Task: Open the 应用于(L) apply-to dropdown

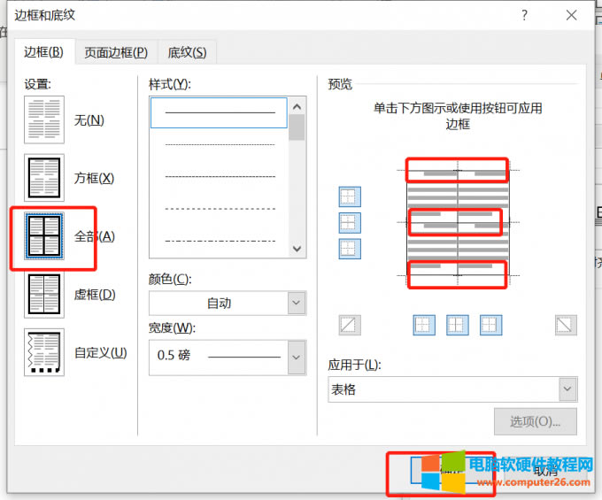Action: pyautogui.click(x=452, y=389)
